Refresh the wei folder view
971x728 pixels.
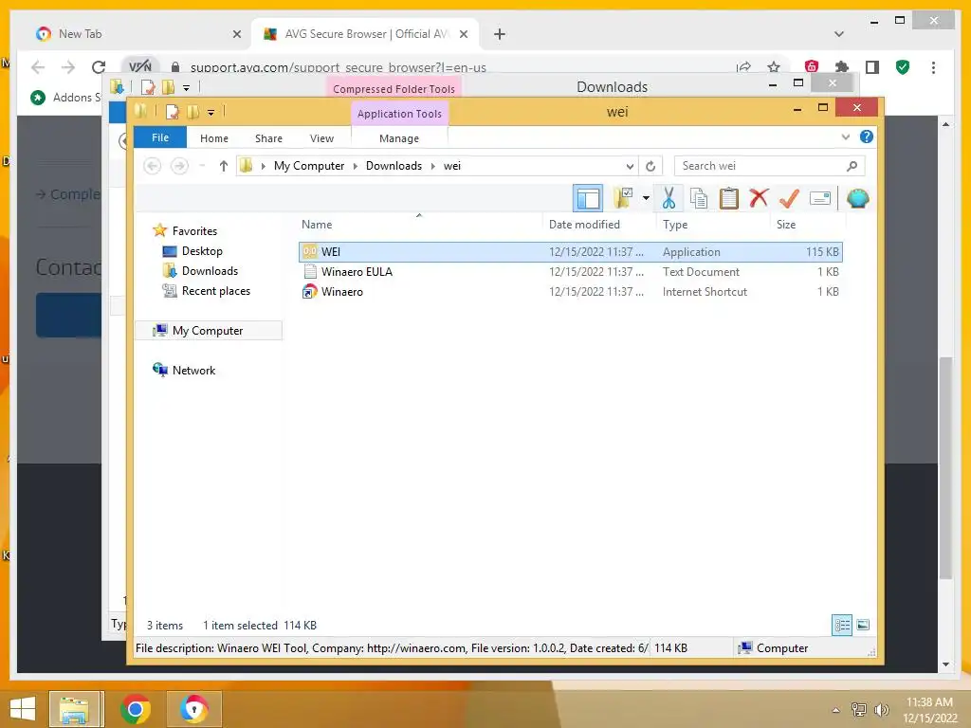click(x=650, y=166)
